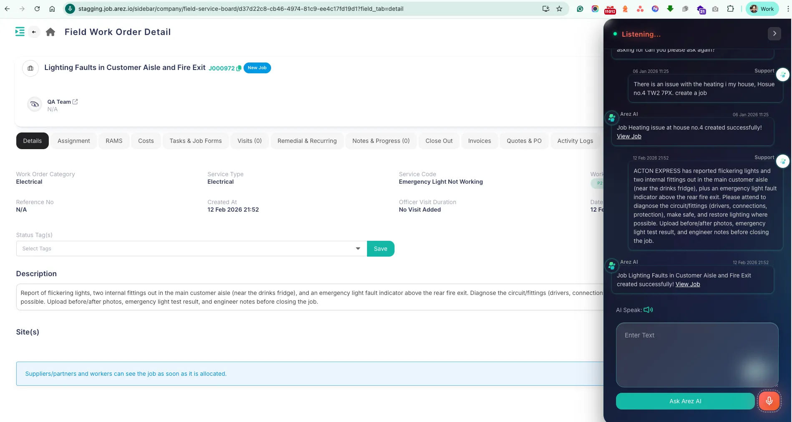Open Chrome Work profile menu
Viewport: 792px width, 422px height.
point(762,9)
